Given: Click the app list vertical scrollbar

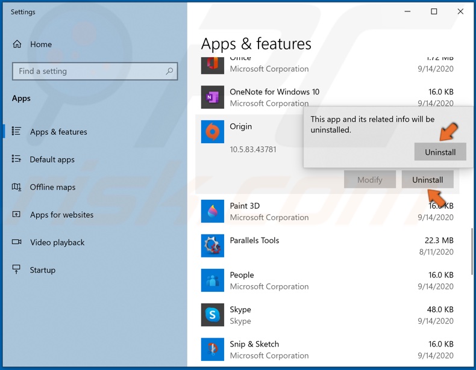Looking at the screenshot, I should tap(472, 251).
